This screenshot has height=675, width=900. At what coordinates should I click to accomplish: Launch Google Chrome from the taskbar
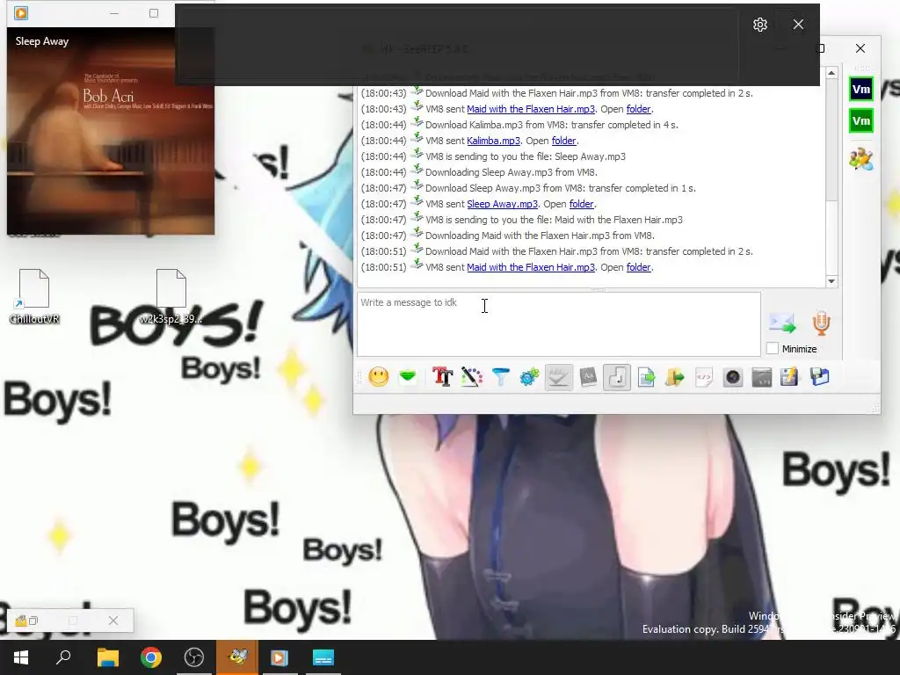[x=151, y=657]
